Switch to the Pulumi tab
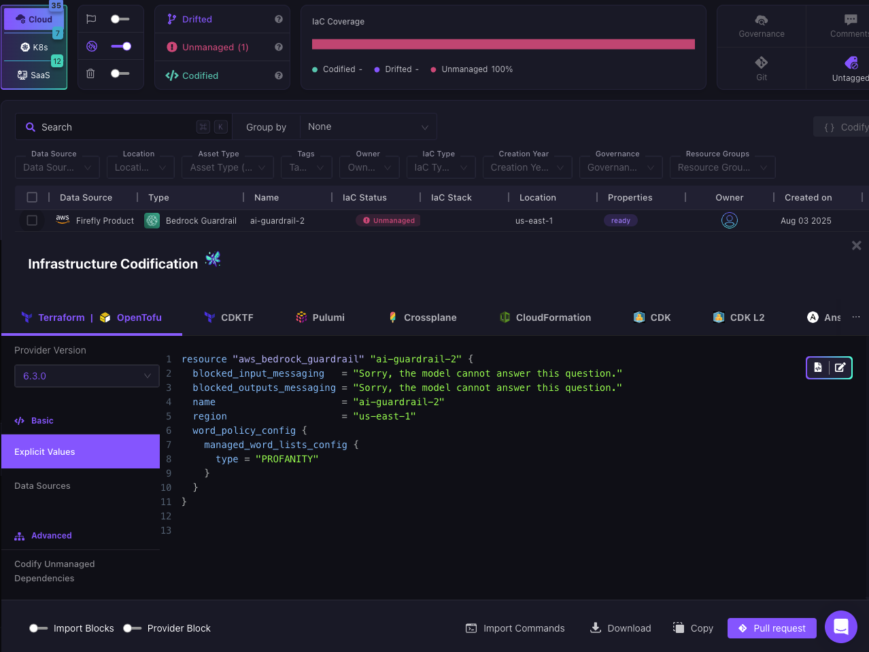The image size is (869, 652). pyautogui.click(x=320, y=318)
